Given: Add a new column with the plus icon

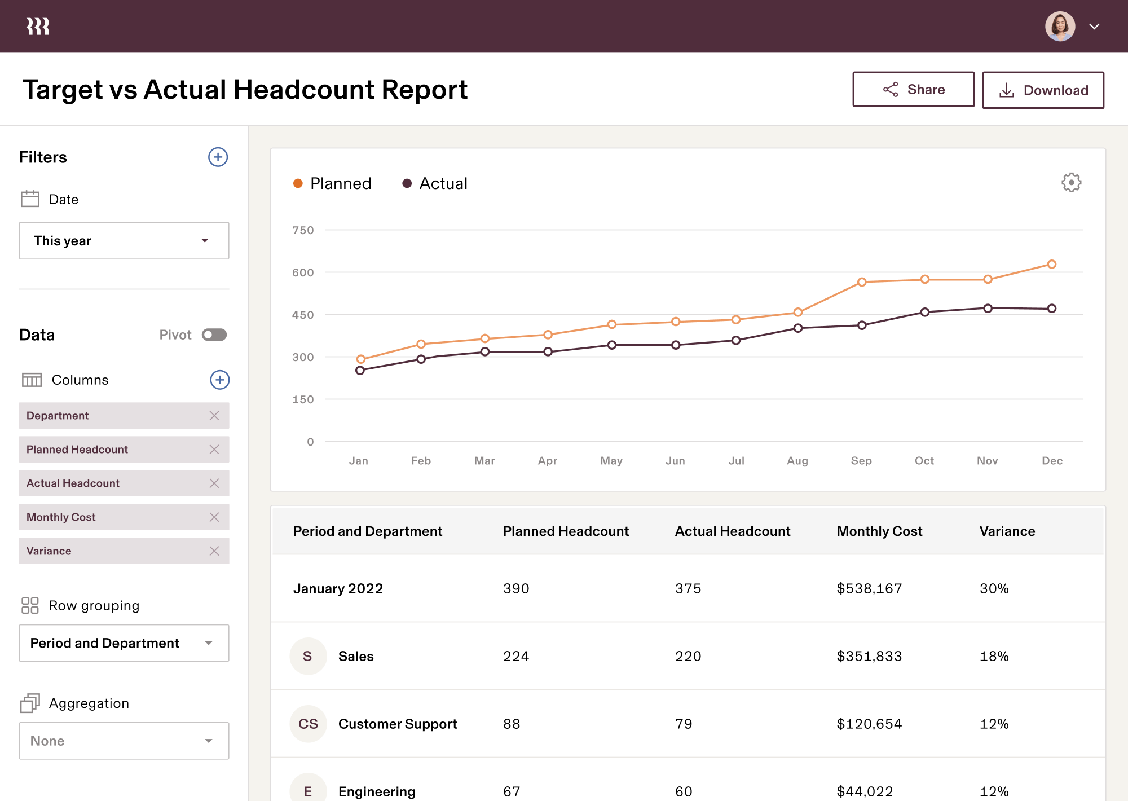Looking at the screenshot, I should click(x=219, y=380).
